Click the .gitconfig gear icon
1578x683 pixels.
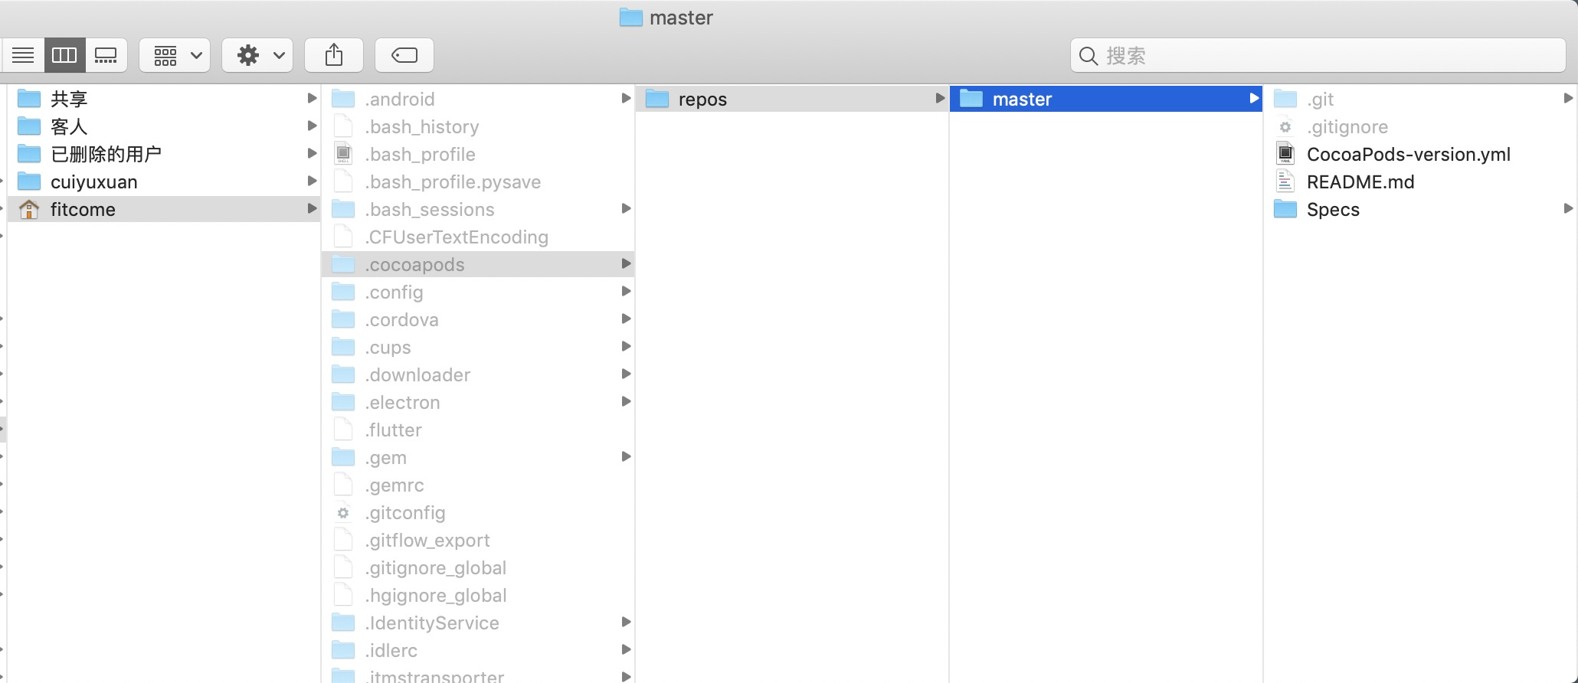point(343,512)
